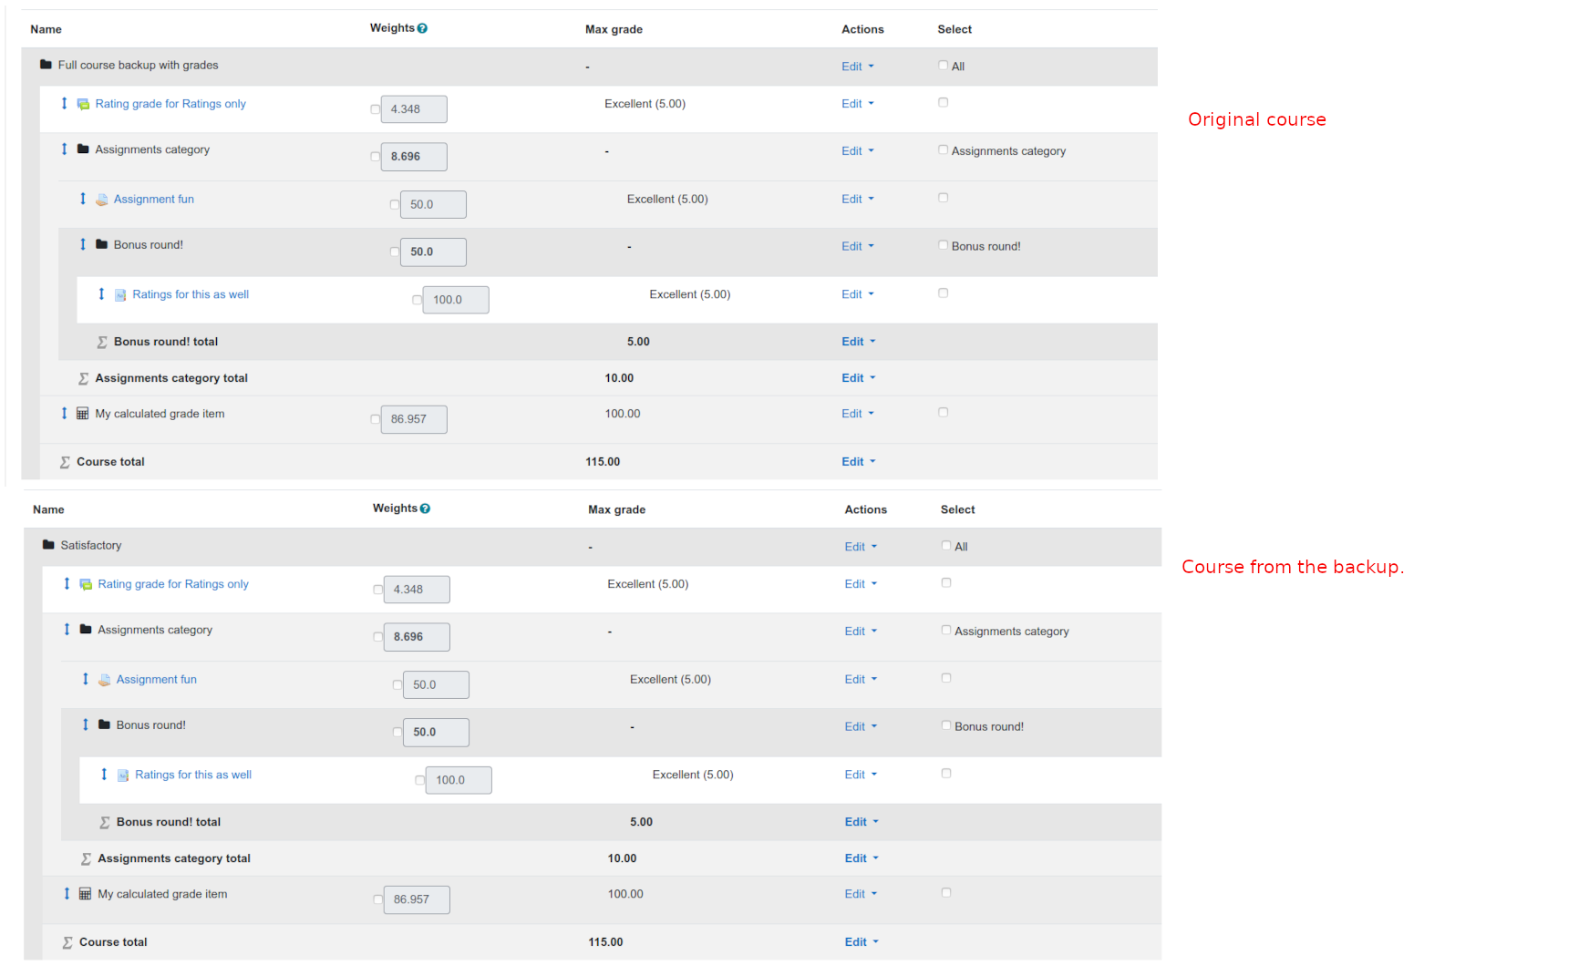This screenshot has width=1589, height=976.
Task: Select 115.00 max grade in original course table
Action: (x=603, y=462)
